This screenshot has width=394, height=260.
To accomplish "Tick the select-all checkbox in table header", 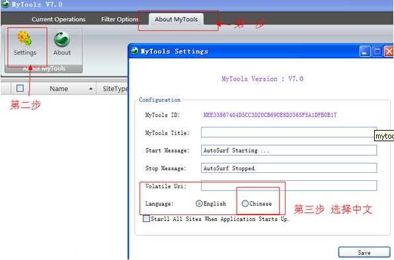I will [20, 88].
